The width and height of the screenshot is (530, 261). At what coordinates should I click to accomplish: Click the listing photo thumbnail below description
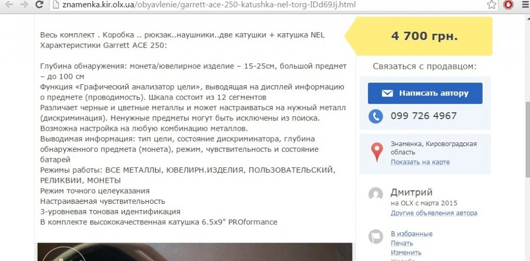[195, 252]
